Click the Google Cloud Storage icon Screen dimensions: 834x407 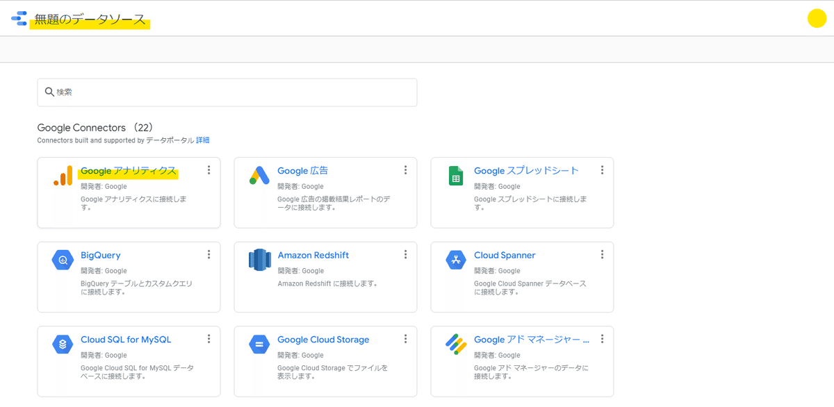pos(259,344)
